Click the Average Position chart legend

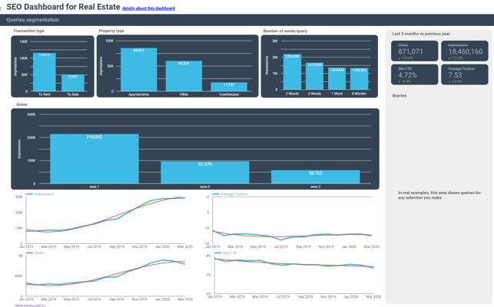pos(234,194)
